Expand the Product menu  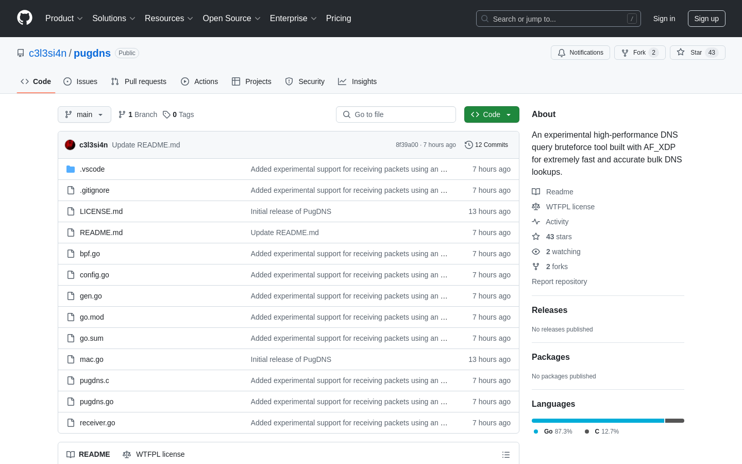[64, 18]
